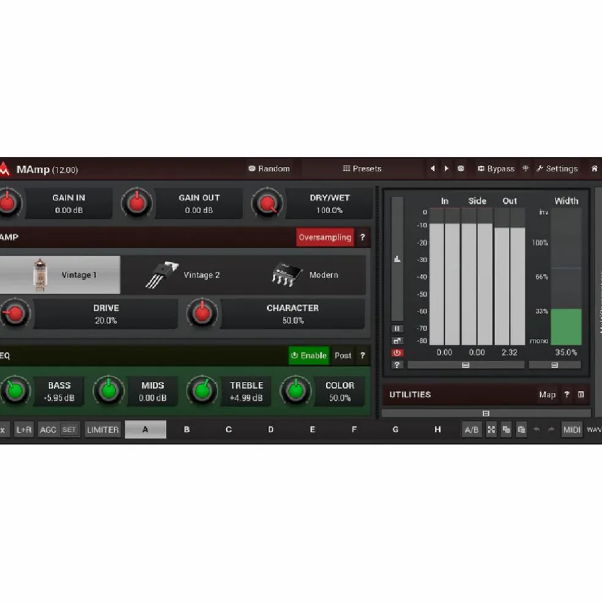Click the small icon right of Bypass
Screen dimensions: 602x602
[x=525, y=168]
